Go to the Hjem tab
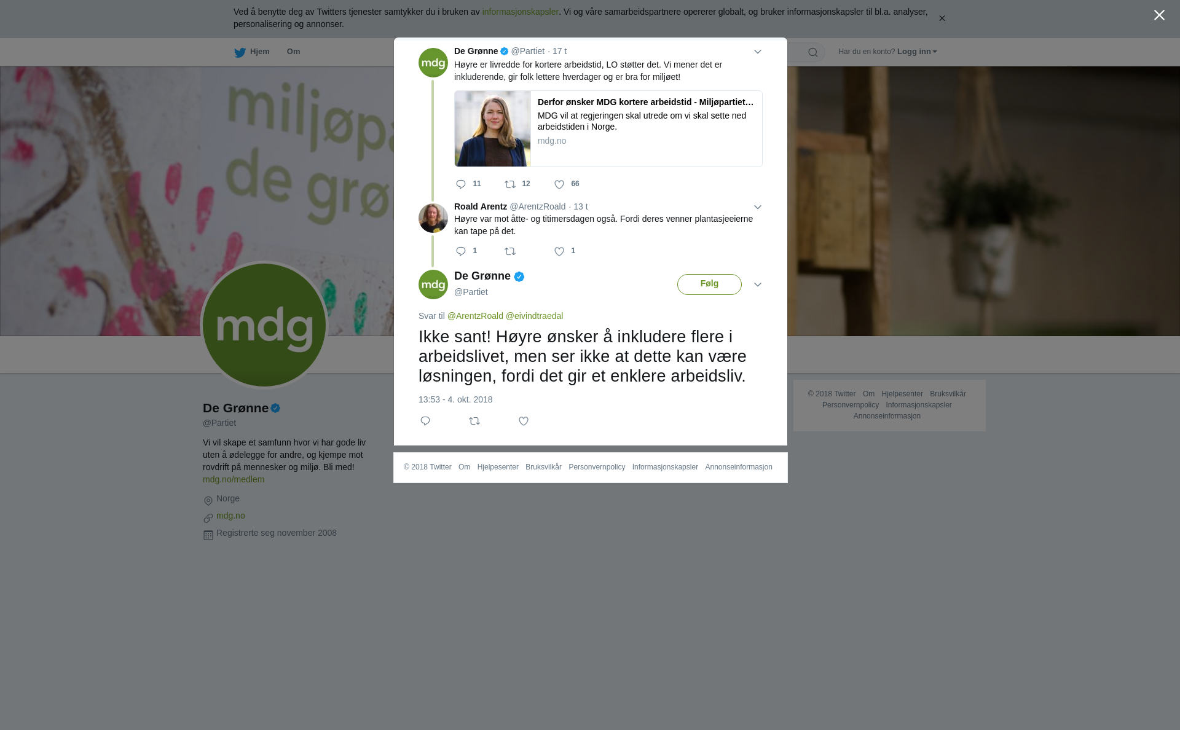Viewport: 1180px width, 730px height. tap(252, 52)
